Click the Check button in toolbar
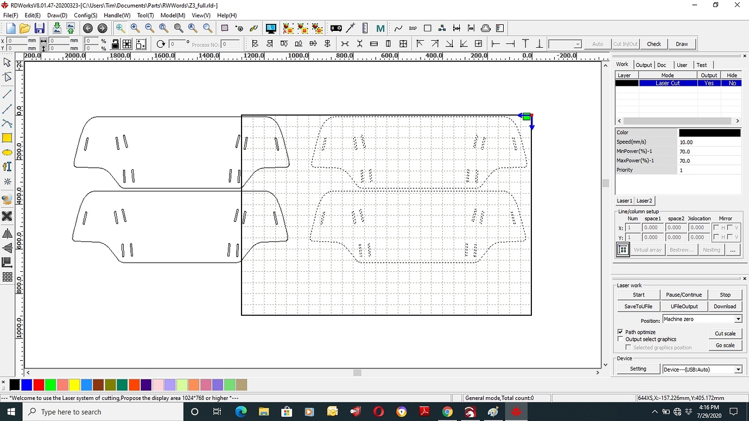The height and width of the screenshot is (421, 749). pos(654,44)
